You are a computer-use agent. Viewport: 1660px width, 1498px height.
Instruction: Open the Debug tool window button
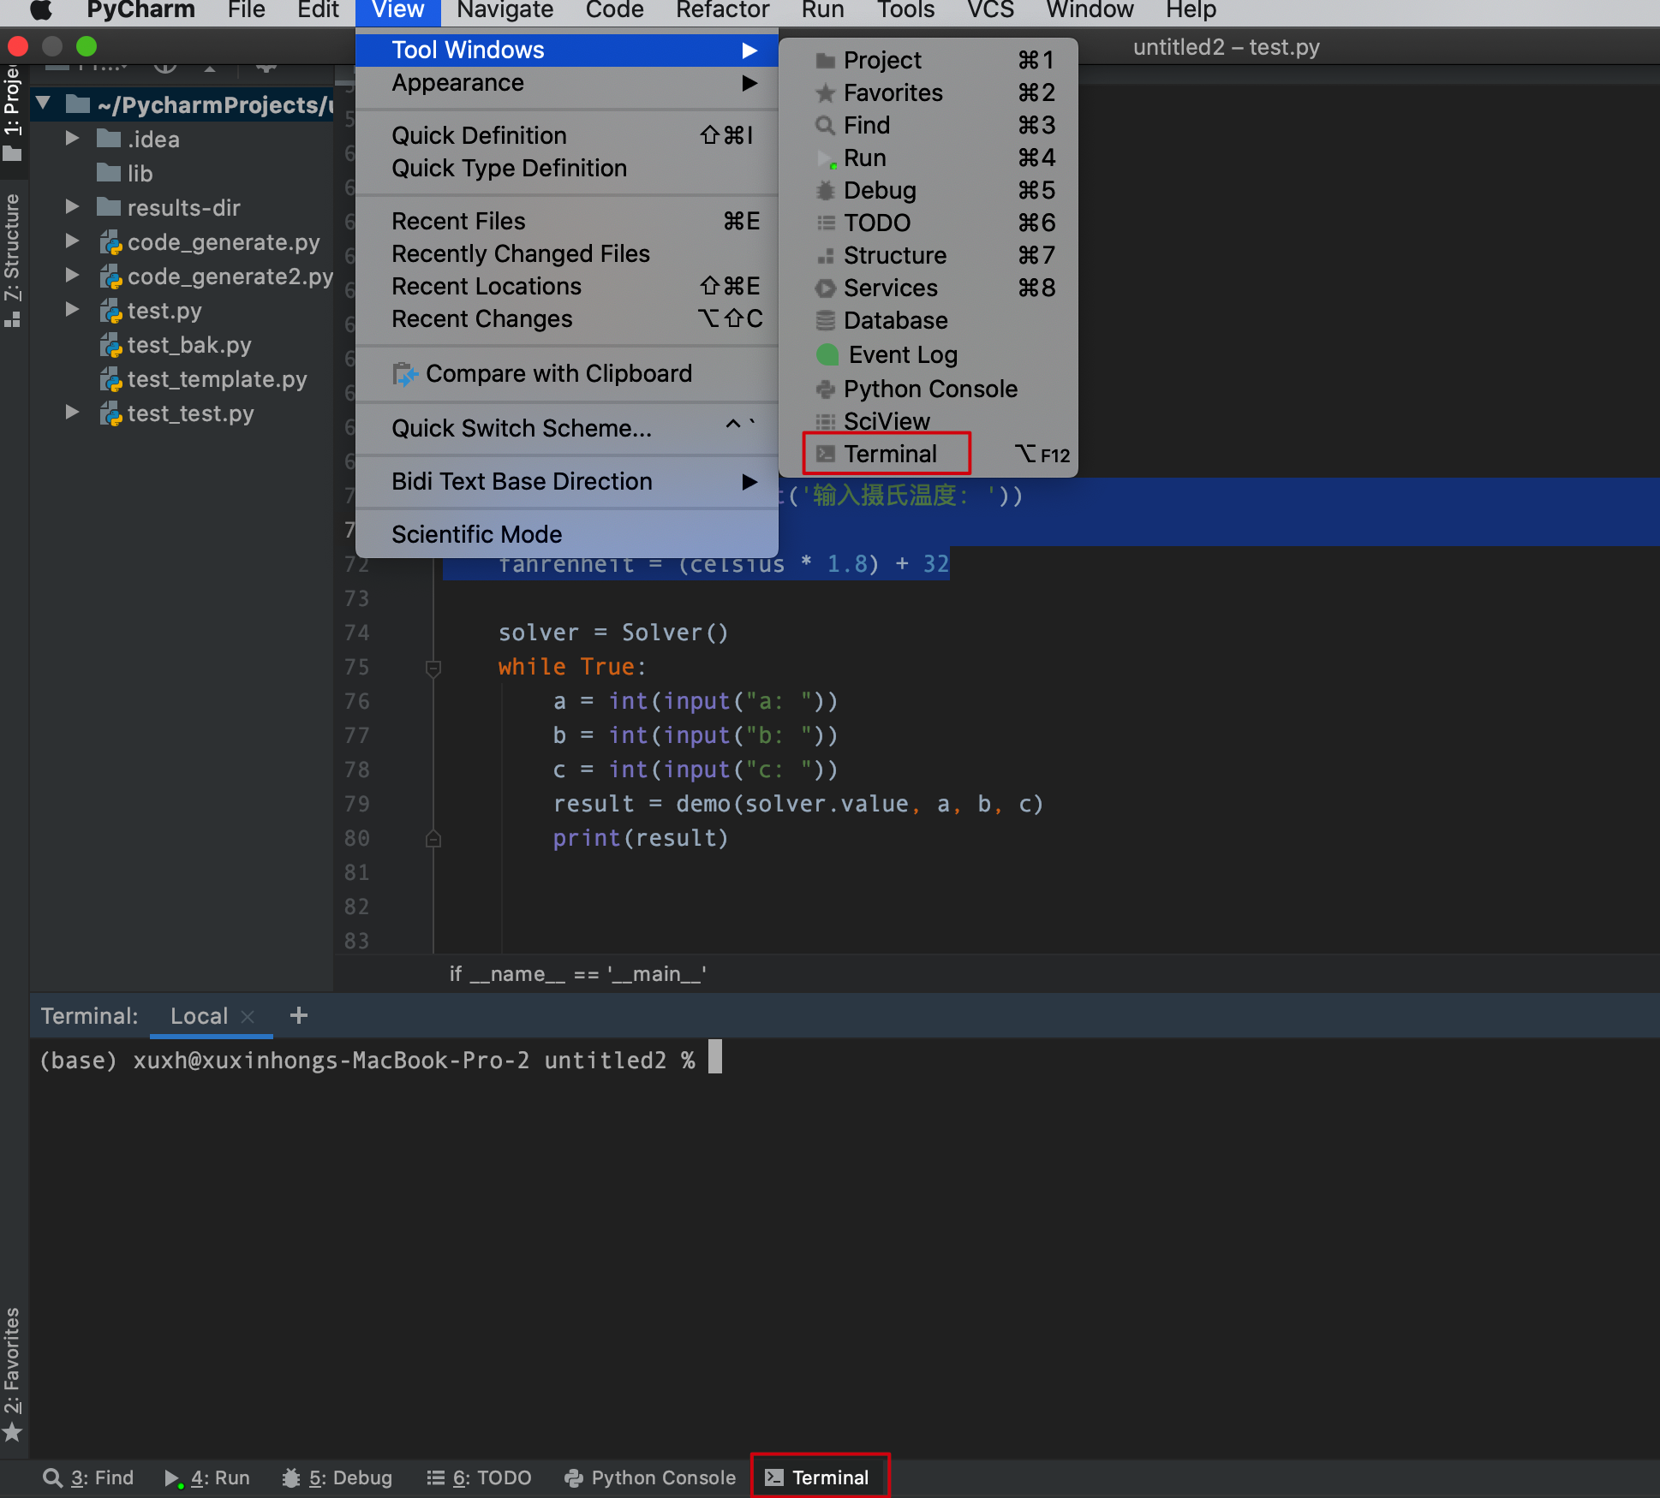click(337, 1478)
